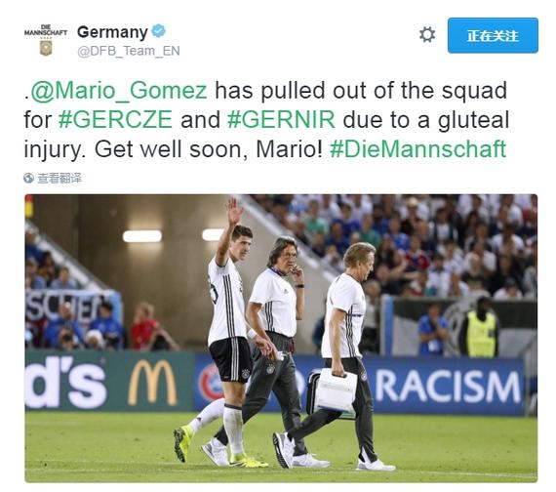The height and width of the screenshot is (492, 556).
Task: Open the @Mario_Gomez mention
Action: (x=119, y=91)
